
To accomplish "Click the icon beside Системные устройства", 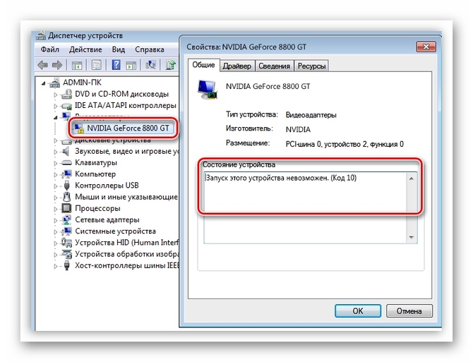I will [x=66, y=231].
